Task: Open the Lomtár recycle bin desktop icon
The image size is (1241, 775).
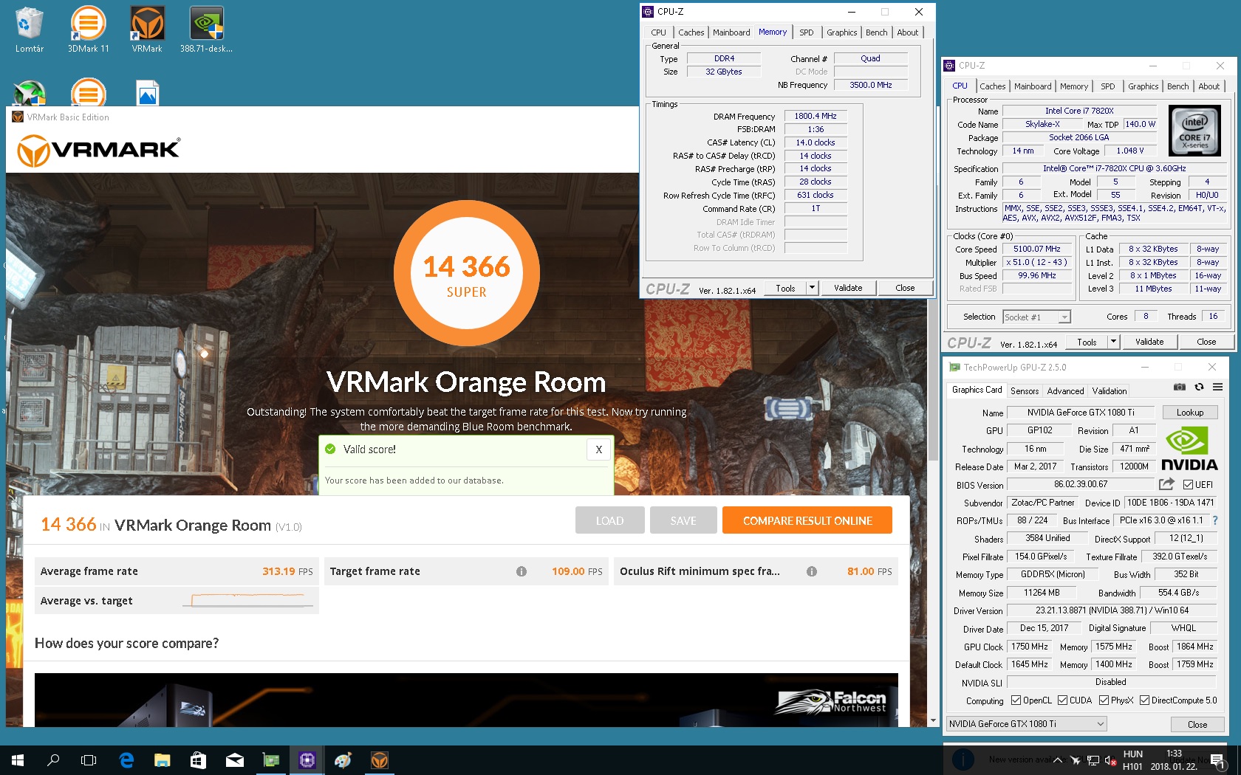Action: [30, 30]
